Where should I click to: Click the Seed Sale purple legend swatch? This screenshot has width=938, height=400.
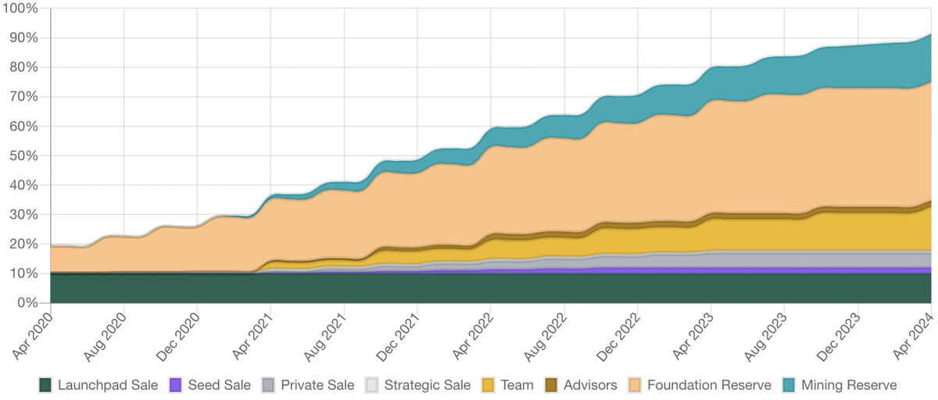point(176,385)
